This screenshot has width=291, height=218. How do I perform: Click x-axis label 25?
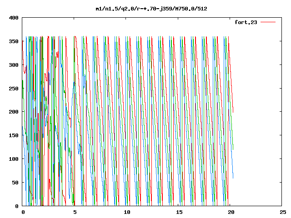tap(283, 212)
